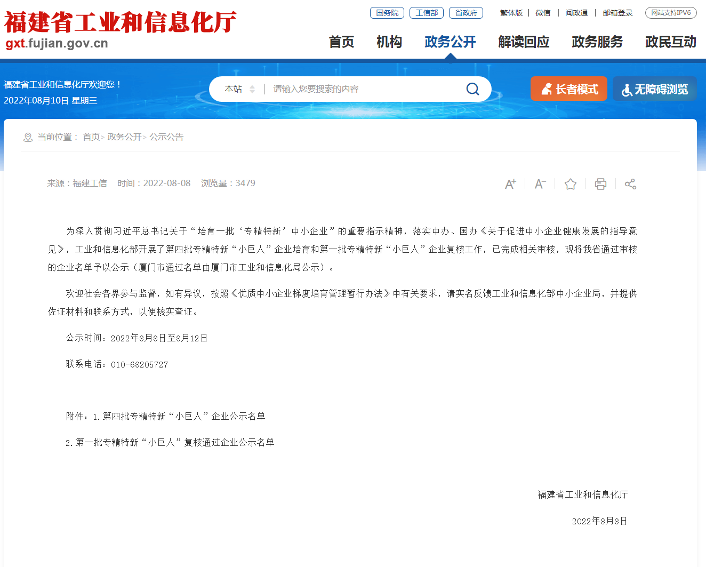Click 公示公告 in the breadcrumb
The image size is (706, 567).
(166, 137)
